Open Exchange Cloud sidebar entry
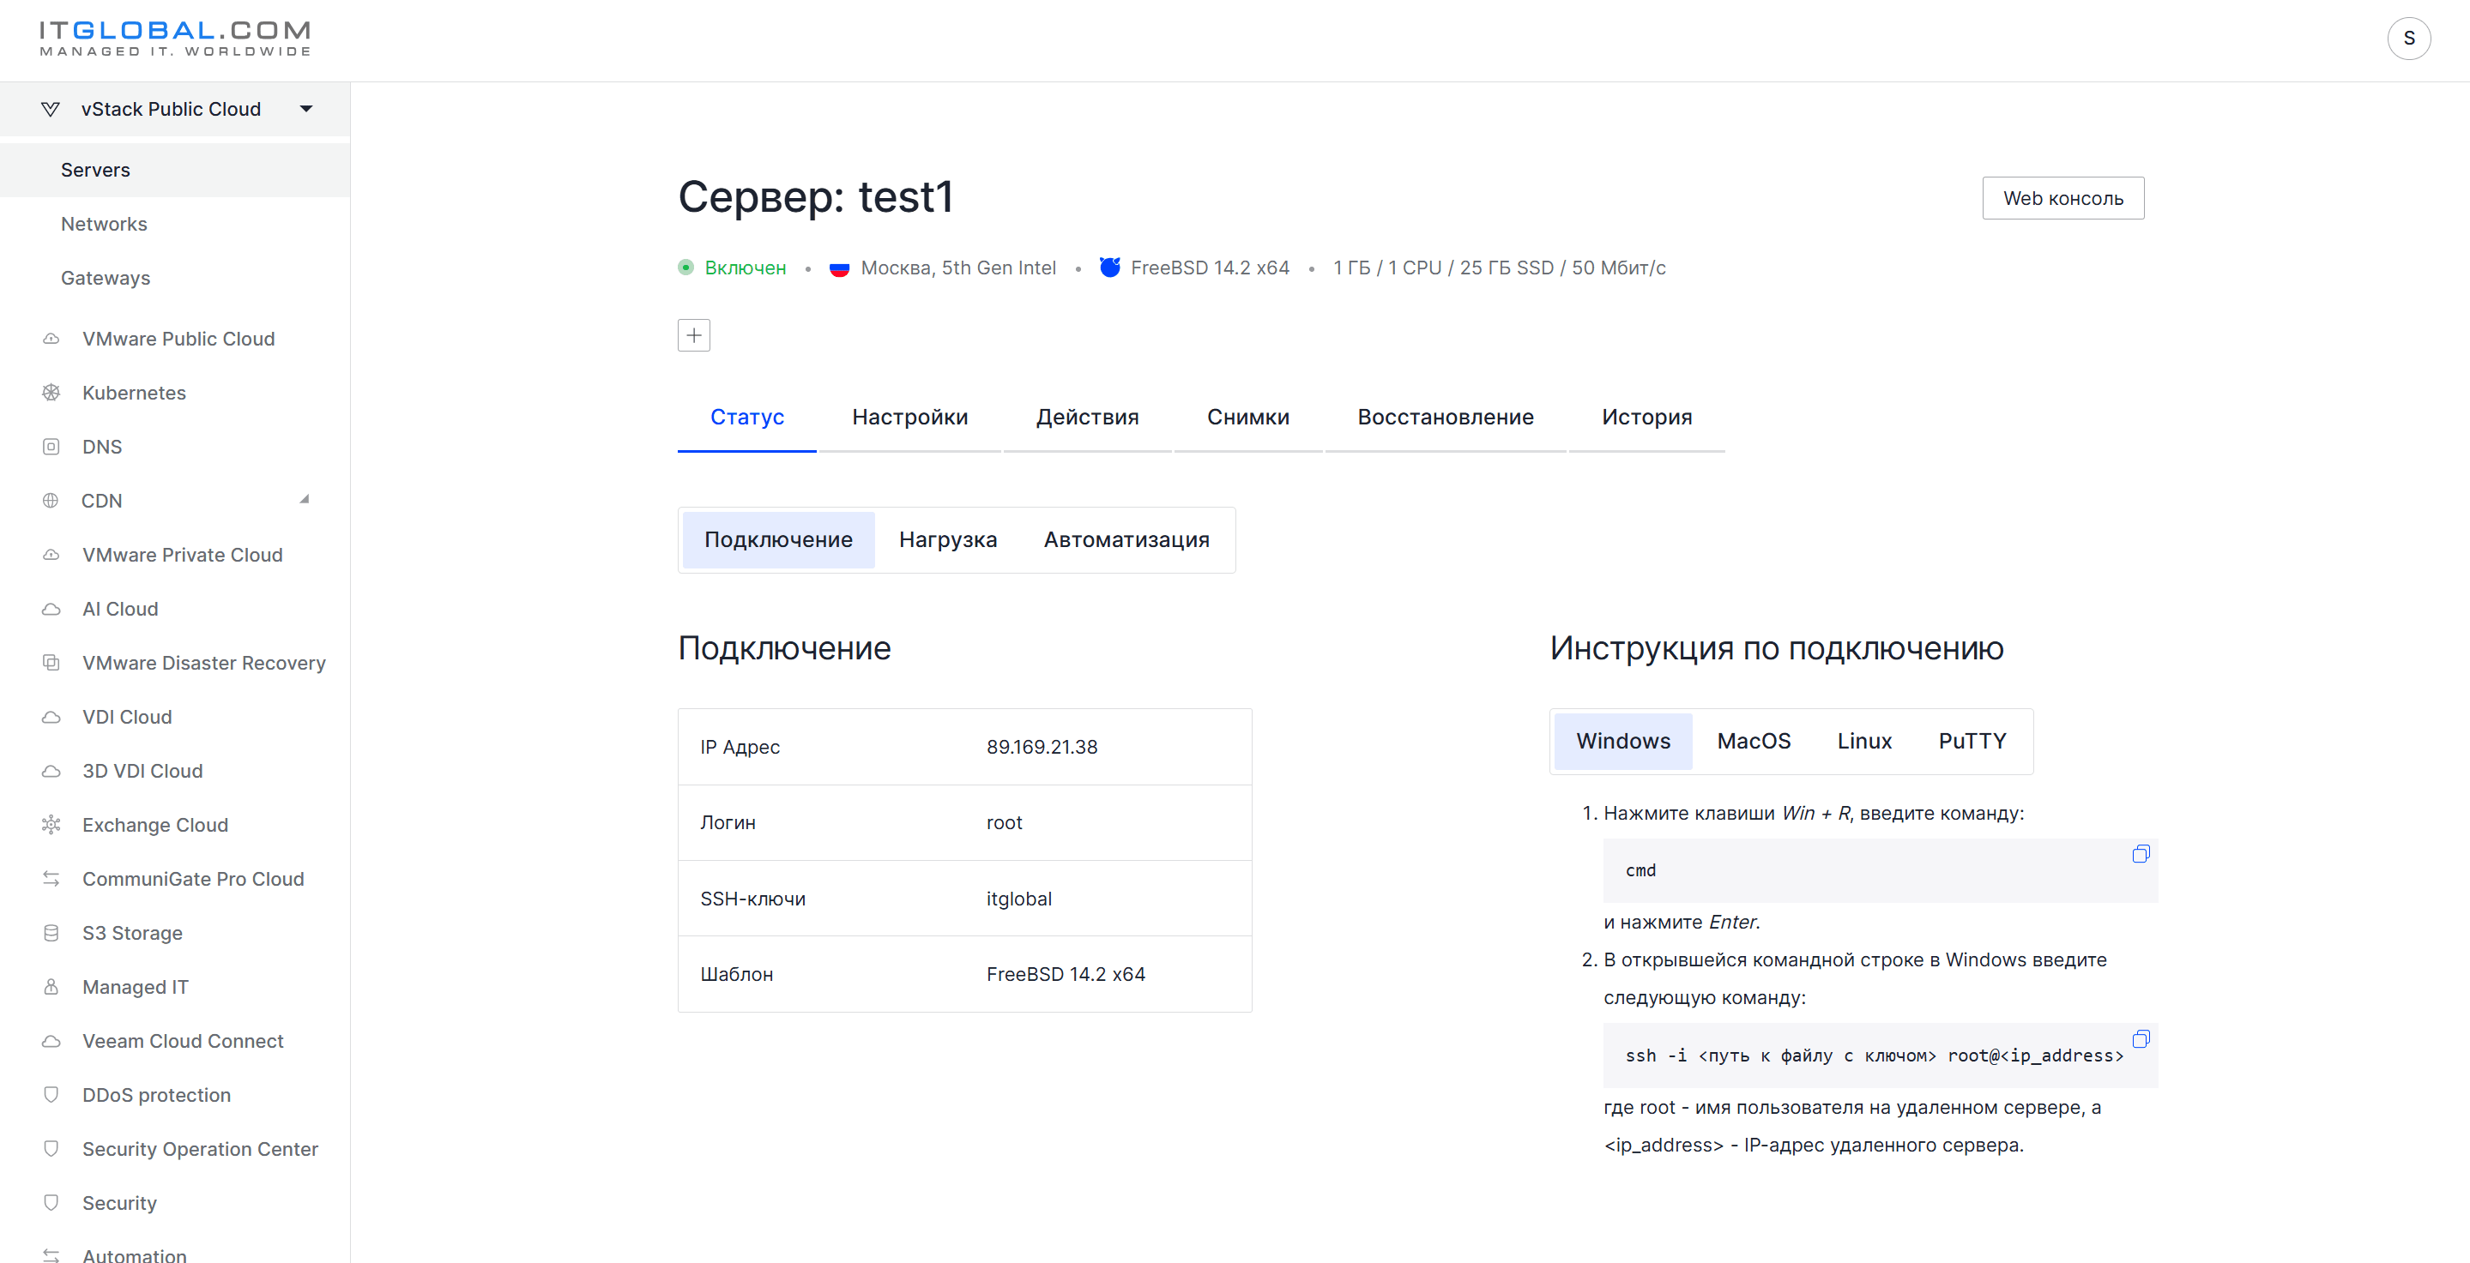This screenshot has width=2470, height=1263. tap(155, 825)
